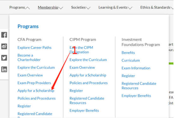
Task: Open Curriculum under Investment Foundations
Action: (131, 60)
